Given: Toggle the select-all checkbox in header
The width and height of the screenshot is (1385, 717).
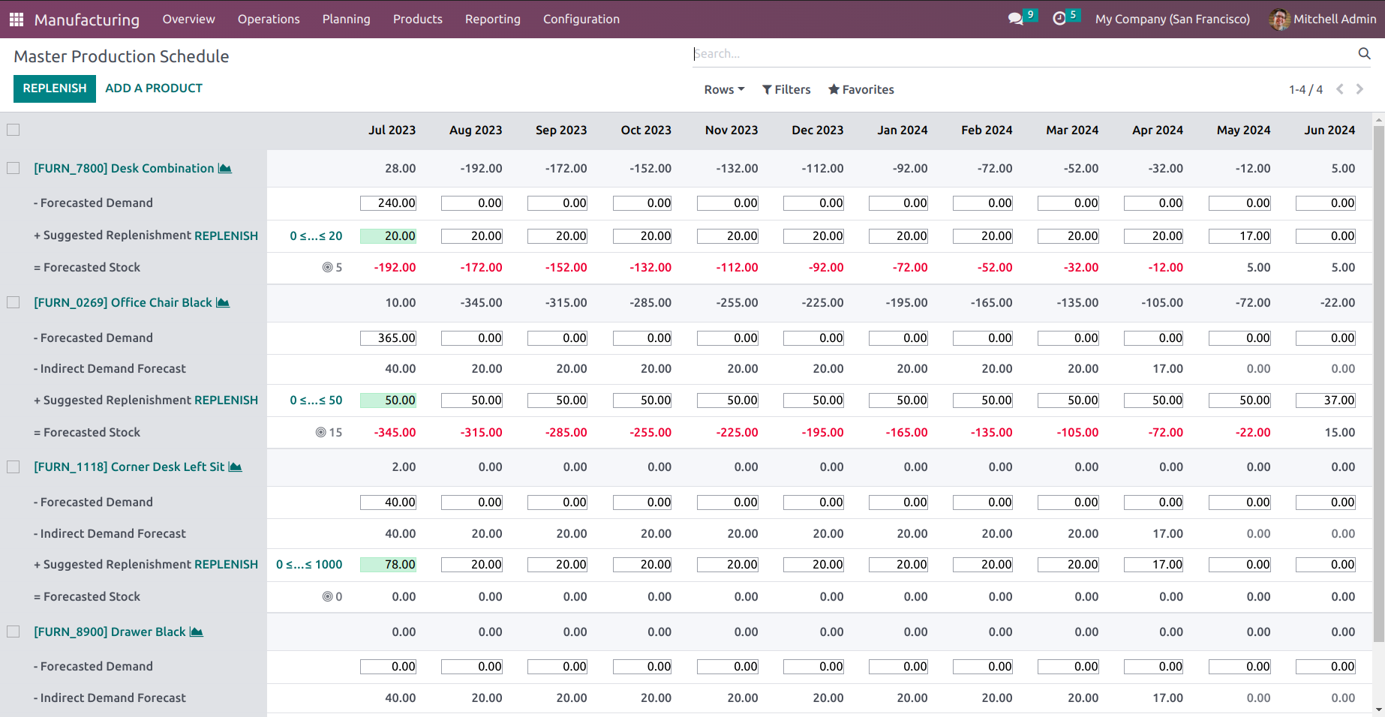Looking at the screenshot, I should tap(13, 129).
